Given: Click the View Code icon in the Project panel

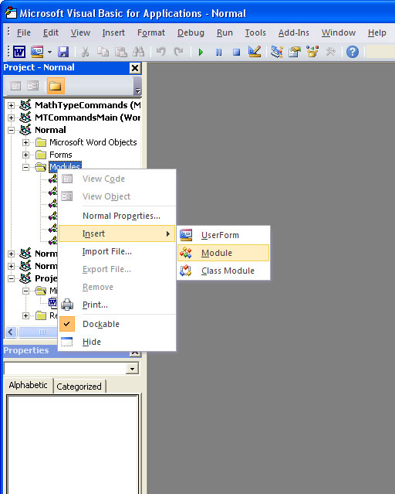Looking at the screenshot, I should tap(15, 86).
